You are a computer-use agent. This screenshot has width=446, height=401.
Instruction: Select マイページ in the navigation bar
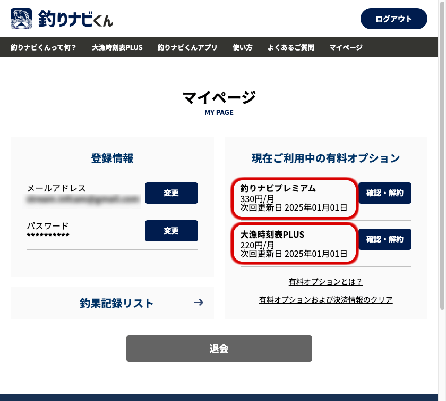(x=346, y=47)
